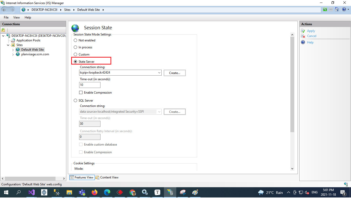Open the Typora T icon on taskbar
This screenshot has height=216, width=351.
158,192
